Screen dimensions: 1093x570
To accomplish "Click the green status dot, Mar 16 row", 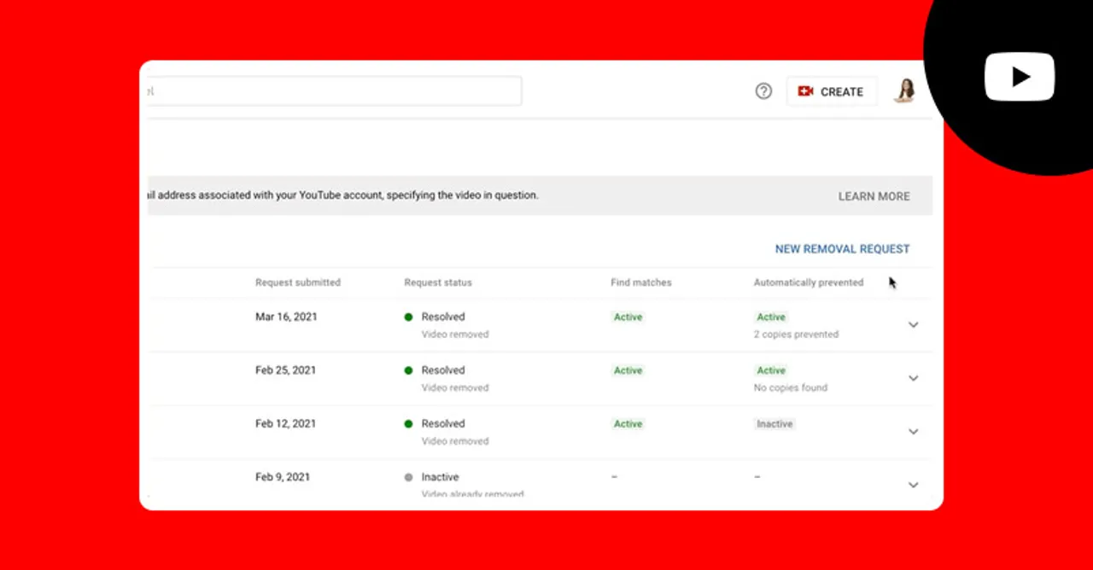I will pyautogui.click(x=408, y=317).
